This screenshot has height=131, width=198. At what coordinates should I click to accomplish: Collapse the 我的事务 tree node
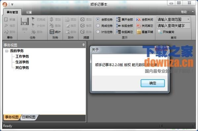click(x=7, y=51)
